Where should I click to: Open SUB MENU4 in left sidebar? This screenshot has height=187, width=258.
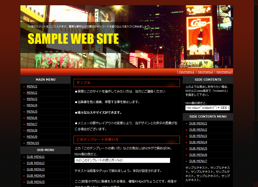pyautogui.click(x=36, y=176)
